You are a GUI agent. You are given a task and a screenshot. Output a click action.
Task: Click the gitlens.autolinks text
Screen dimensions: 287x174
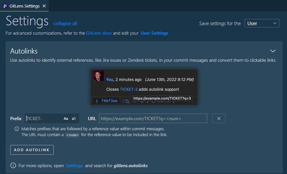[131, 166]
